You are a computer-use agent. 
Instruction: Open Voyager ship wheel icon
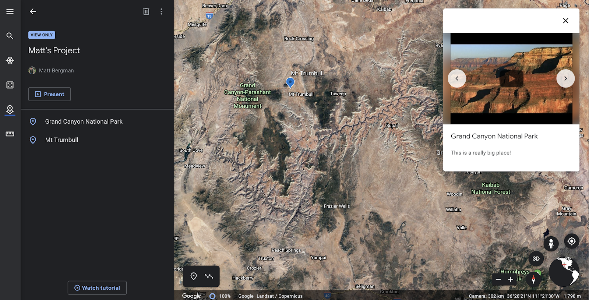10,60
